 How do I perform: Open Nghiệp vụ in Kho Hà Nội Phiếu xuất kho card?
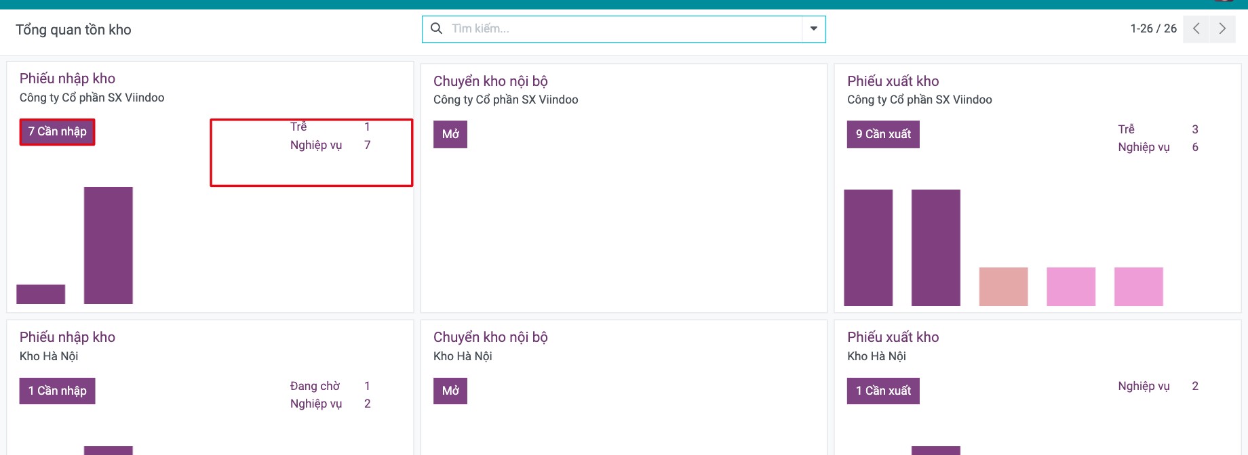[x=1144, y=386]
